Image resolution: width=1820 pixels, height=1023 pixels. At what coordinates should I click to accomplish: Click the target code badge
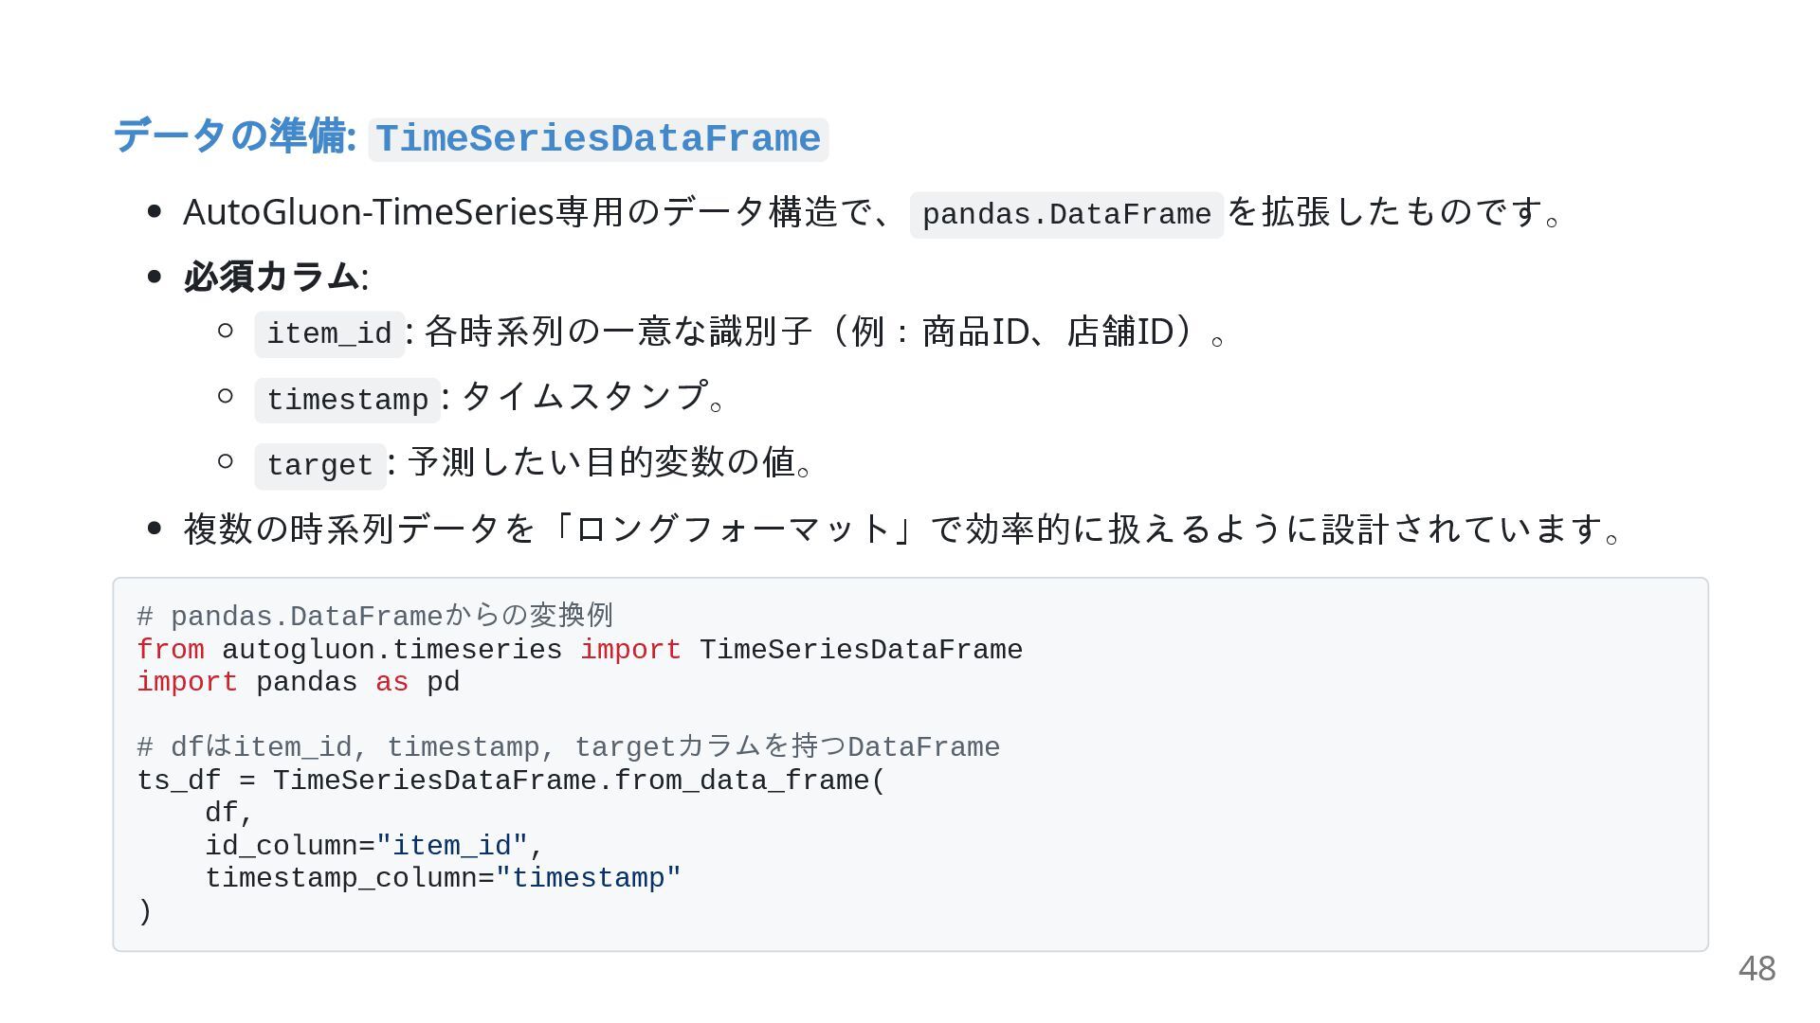pyautogui.click(x=320, y=465)
